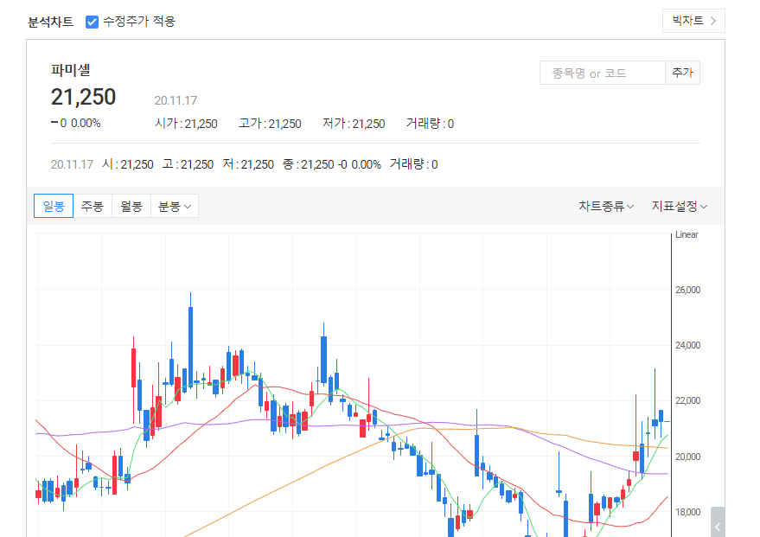760x537 pixels.
Task: Click the 분석차트 heading
Action: click(x=50, y=22)
